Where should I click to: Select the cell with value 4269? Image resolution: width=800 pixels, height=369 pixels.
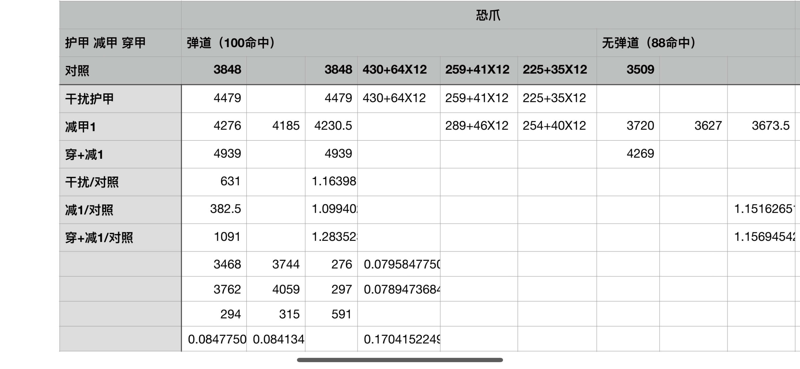[x=640, y=153]
